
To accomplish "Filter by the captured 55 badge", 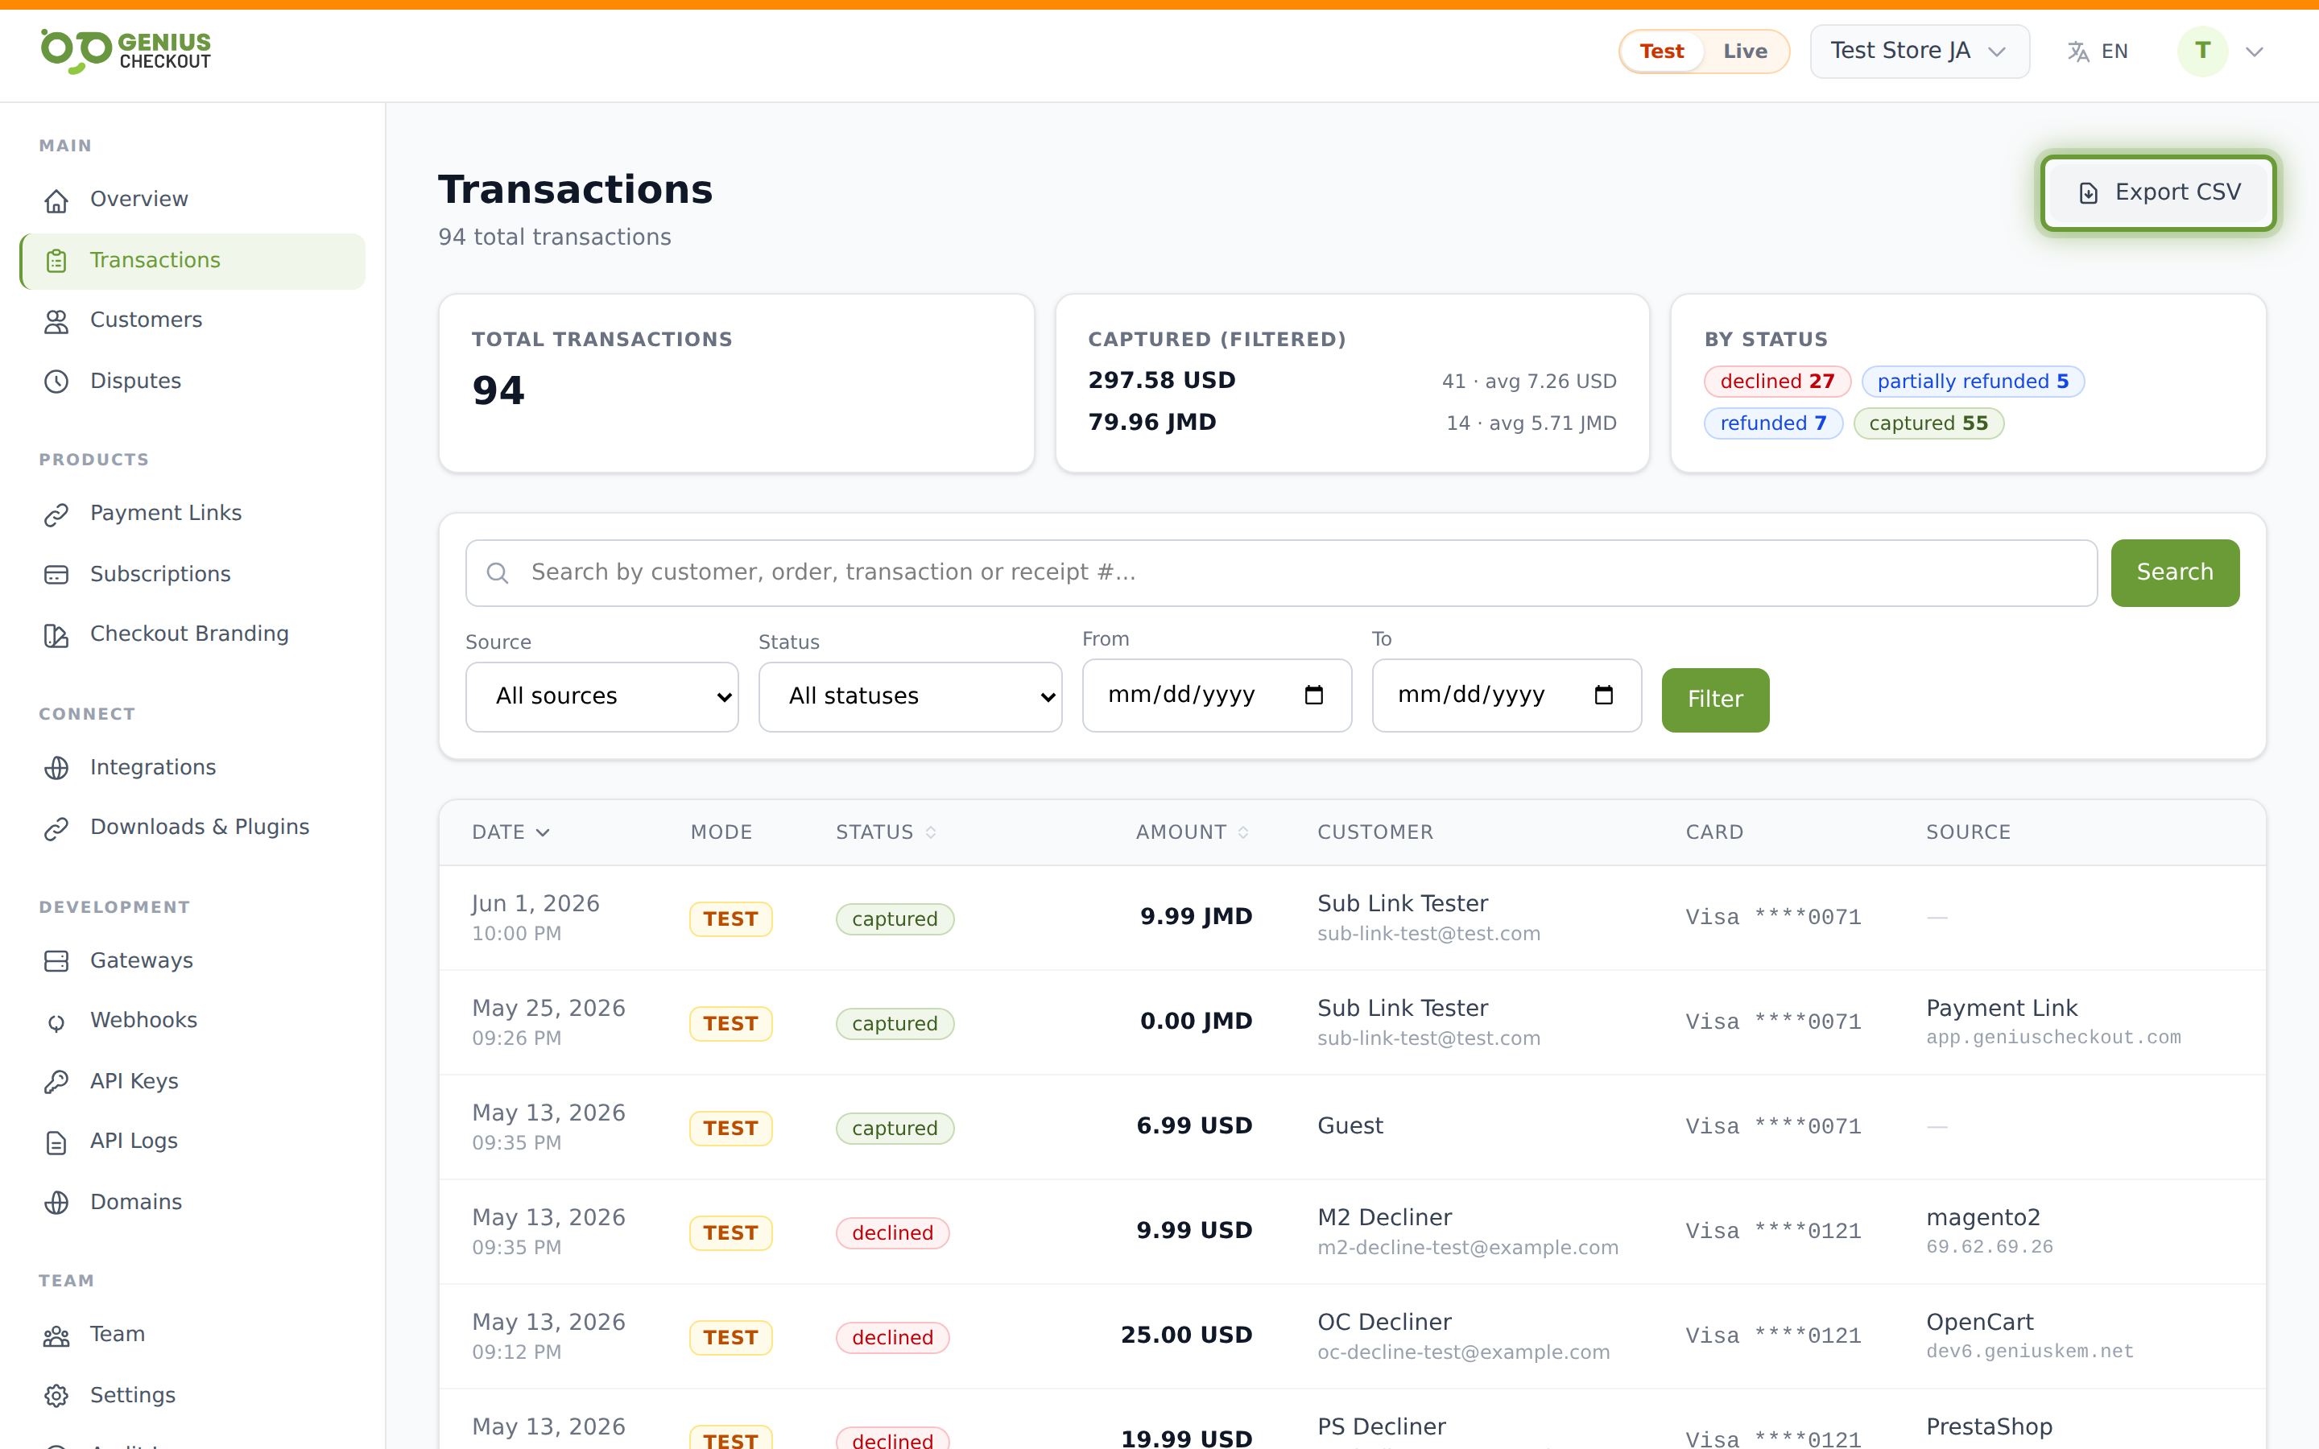I will [x=1928, y=423].
